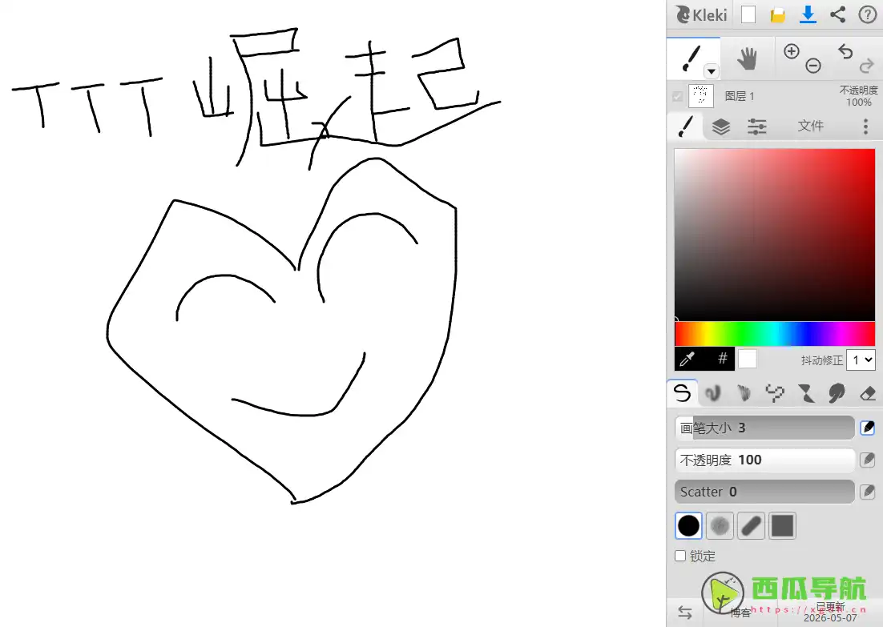The image size is (883, 627).
Task: Download the drawing with the blue arrow
Action: pos(808,14)
